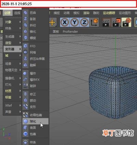Expand the 对象 (Object) submenu
The height and width of the screenshot is (145, 137).
pyautogui.click(x=13, y=22)
